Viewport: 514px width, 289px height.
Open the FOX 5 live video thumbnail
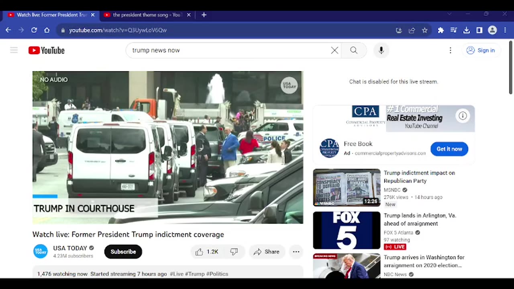(x=347, y=230)
